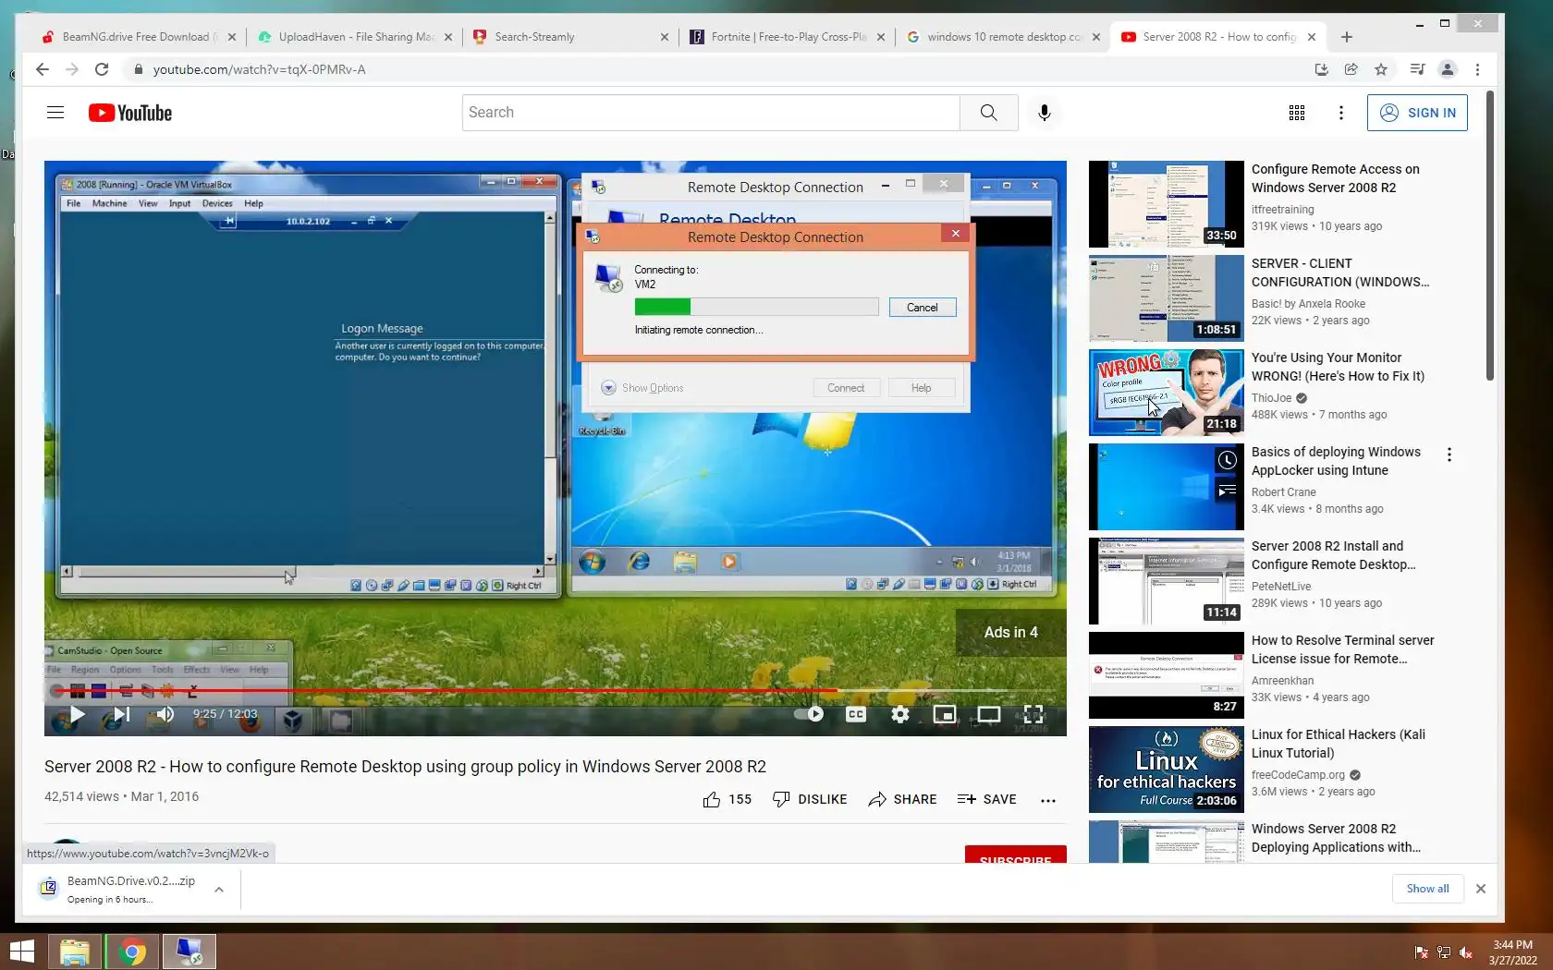Click the address bar URL

259,69
